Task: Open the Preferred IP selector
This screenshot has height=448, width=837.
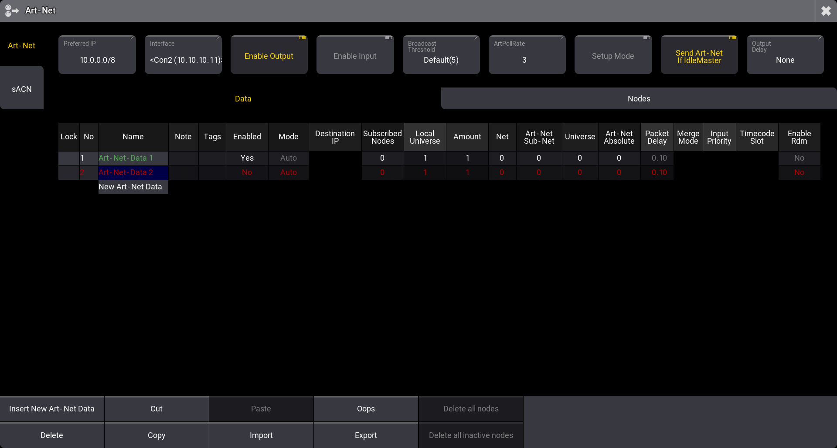Action: pyautogui.click(x=97, y=55)
